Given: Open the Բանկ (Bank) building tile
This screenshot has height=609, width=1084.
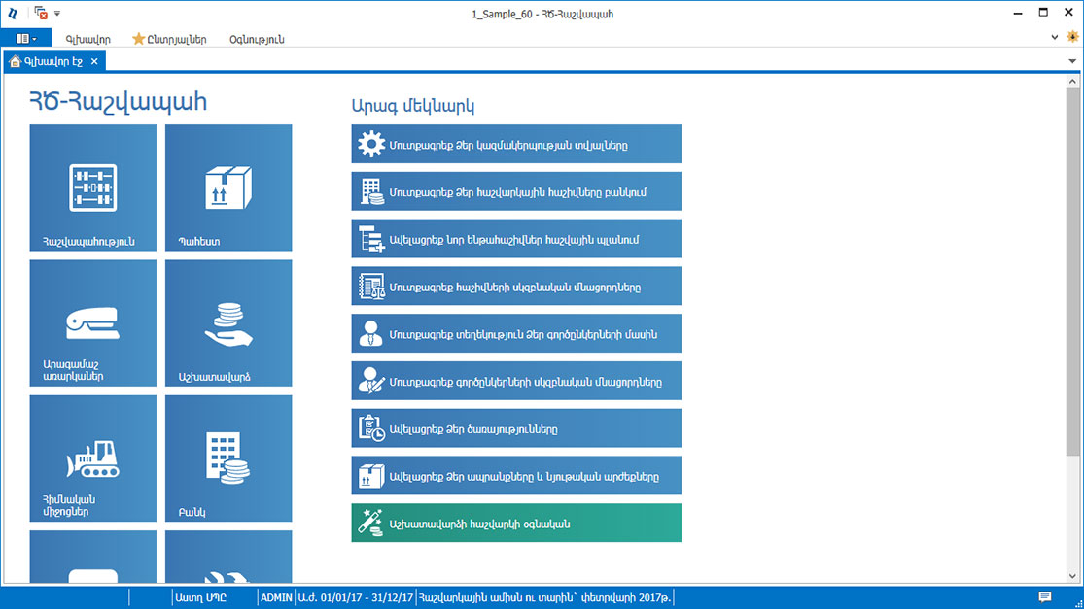Looking at the screenshot, I should (228, 457).
